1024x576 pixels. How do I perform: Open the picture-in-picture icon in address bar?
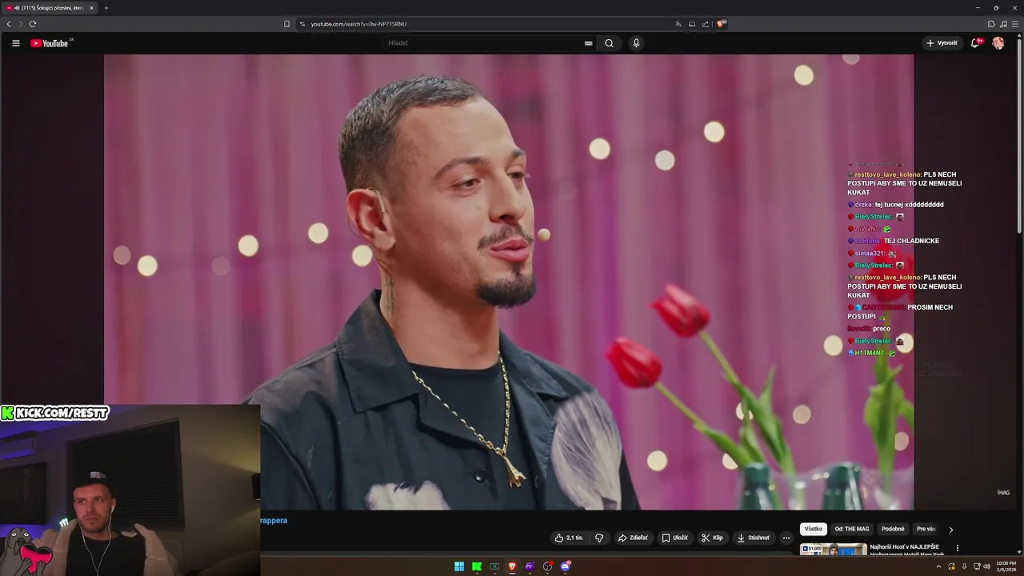pyautogui.click(x=692, y=24)
